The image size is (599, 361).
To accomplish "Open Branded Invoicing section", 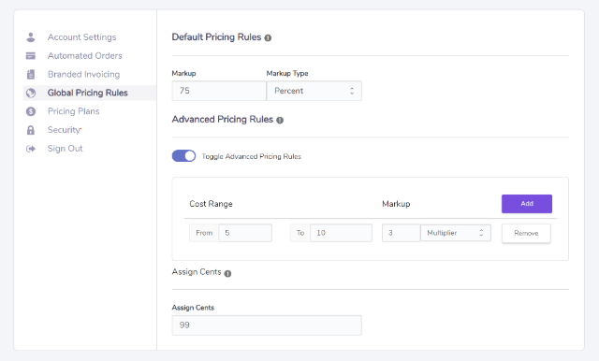I will [83, 74].
